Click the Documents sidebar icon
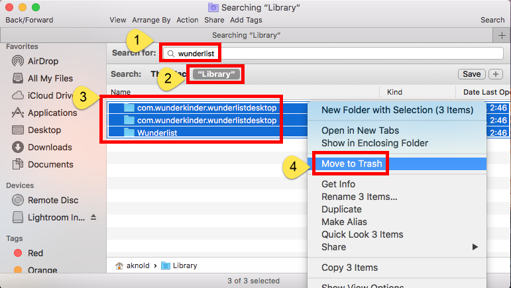 [x=18, y=164]
